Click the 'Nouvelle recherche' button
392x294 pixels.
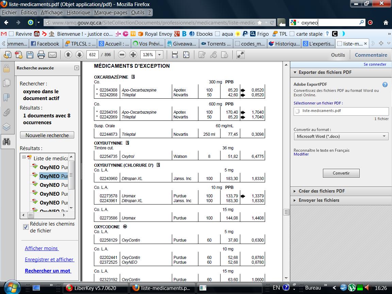[x=47, y=135]
